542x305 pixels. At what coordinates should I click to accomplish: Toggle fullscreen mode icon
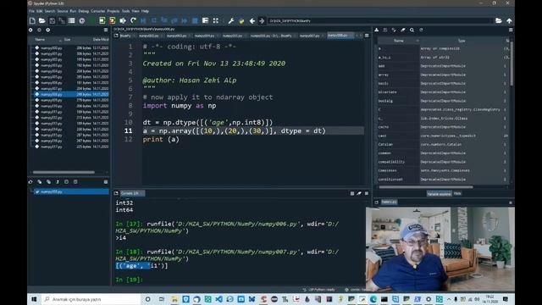(x=216, y=20)
